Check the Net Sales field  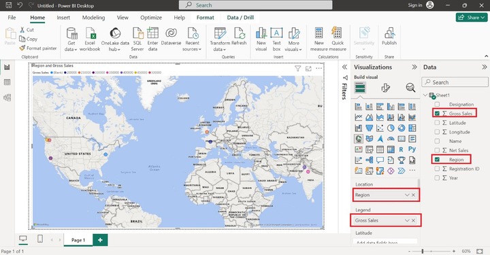[437, 150]
